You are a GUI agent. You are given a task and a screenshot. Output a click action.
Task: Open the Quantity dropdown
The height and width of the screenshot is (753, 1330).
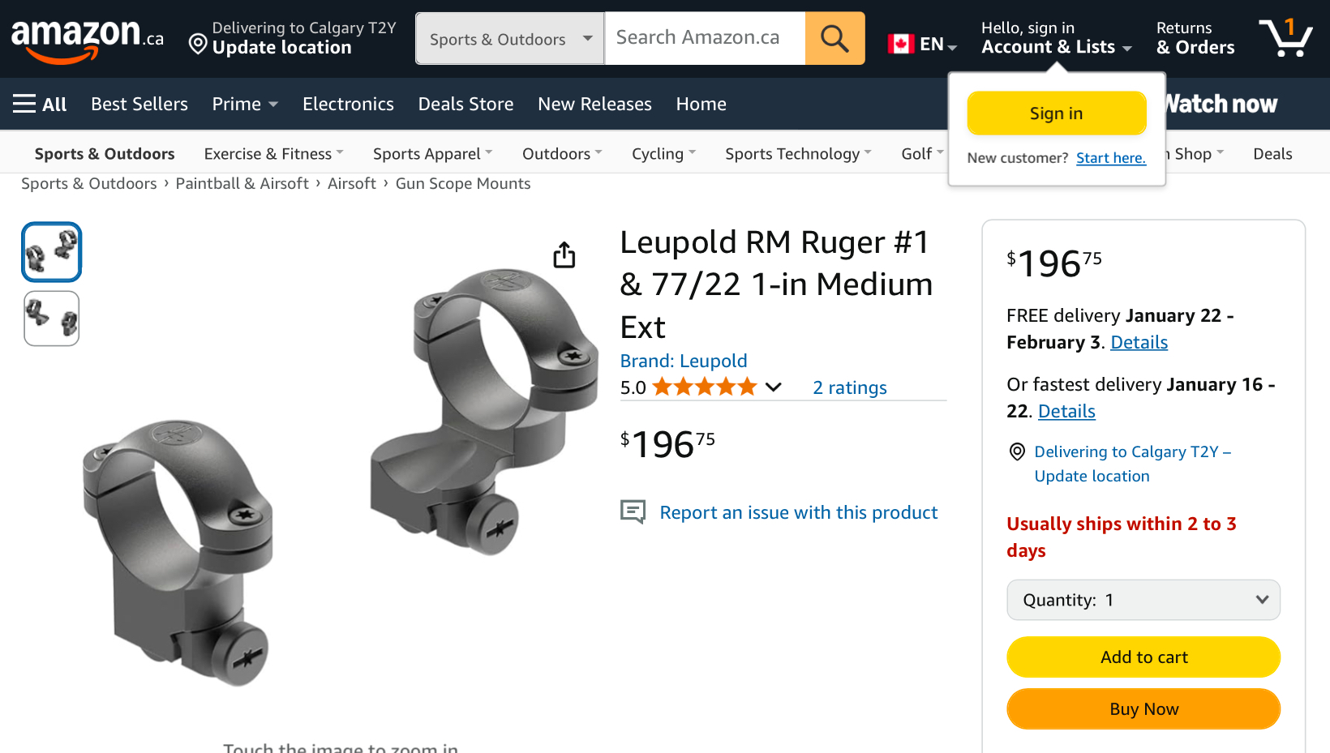(x=1143, y=600)
